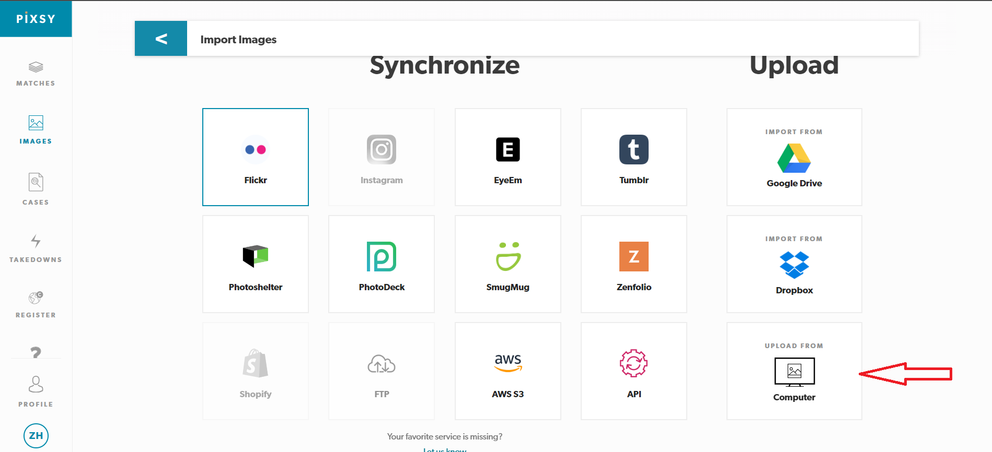The height and width of the screenshot is (452, 992).
Task: Open the Takedowns section
Action: point(36,248)
